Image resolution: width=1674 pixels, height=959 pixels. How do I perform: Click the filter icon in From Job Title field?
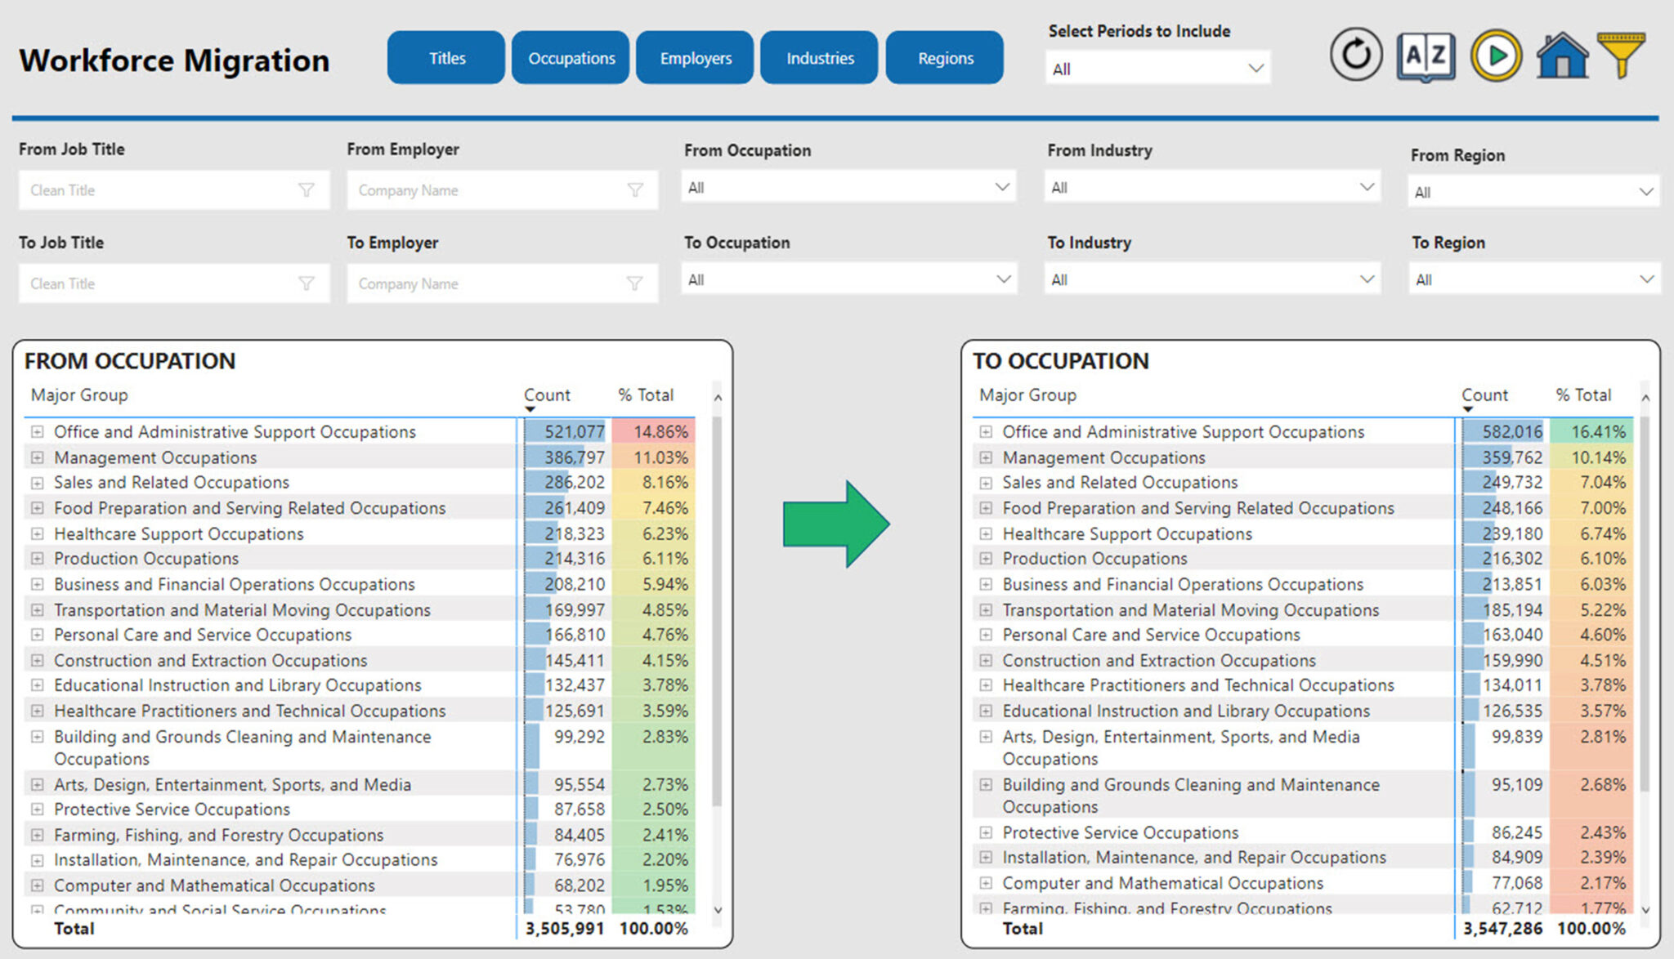pyautogui.click(x=307, y=190)
